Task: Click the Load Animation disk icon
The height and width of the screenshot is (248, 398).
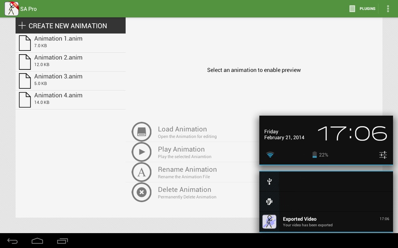Action: pos(141,131)
